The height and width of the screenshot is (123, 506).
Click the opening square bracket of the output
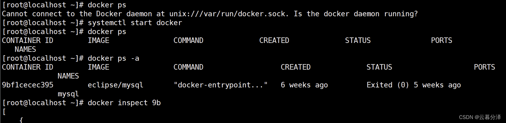click(4, 112)
